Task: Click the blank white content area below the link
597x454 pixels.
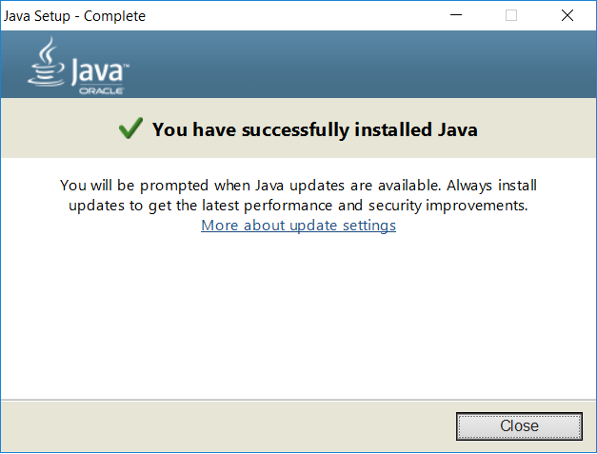Action: (299, 316)
